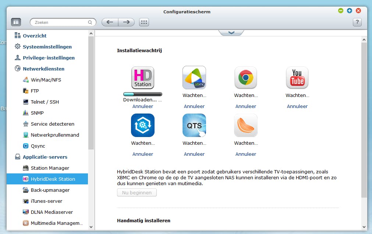Image resolution: width=372 pixels, height=234 pixels.
Task: Click sidebar scrollbar down arrow
Action: tap(91, 227)
